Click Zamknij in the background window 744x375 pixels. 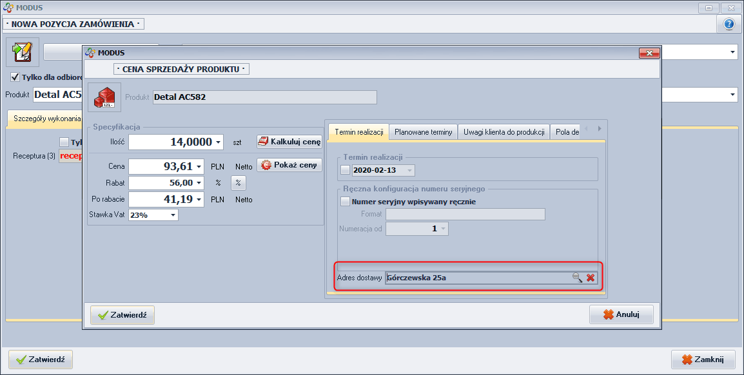point(703,360)
